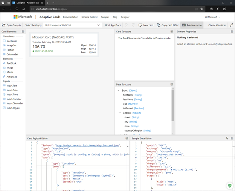The width and height of the screenshot is (235, 191).
Task: Click the Adaptive Cards title link
Action: (x=50, y=17)
